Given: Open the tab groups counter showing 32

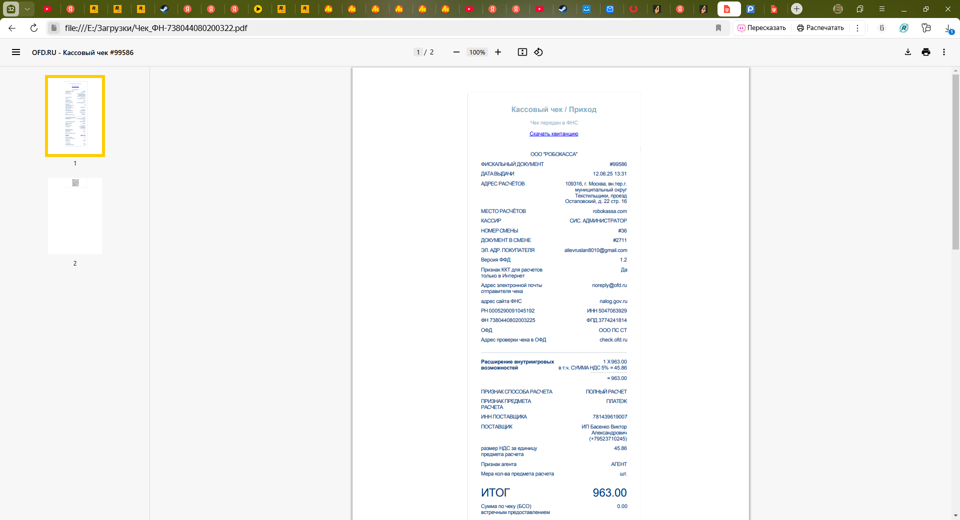Looking at the screenshot, I should 11,9.
